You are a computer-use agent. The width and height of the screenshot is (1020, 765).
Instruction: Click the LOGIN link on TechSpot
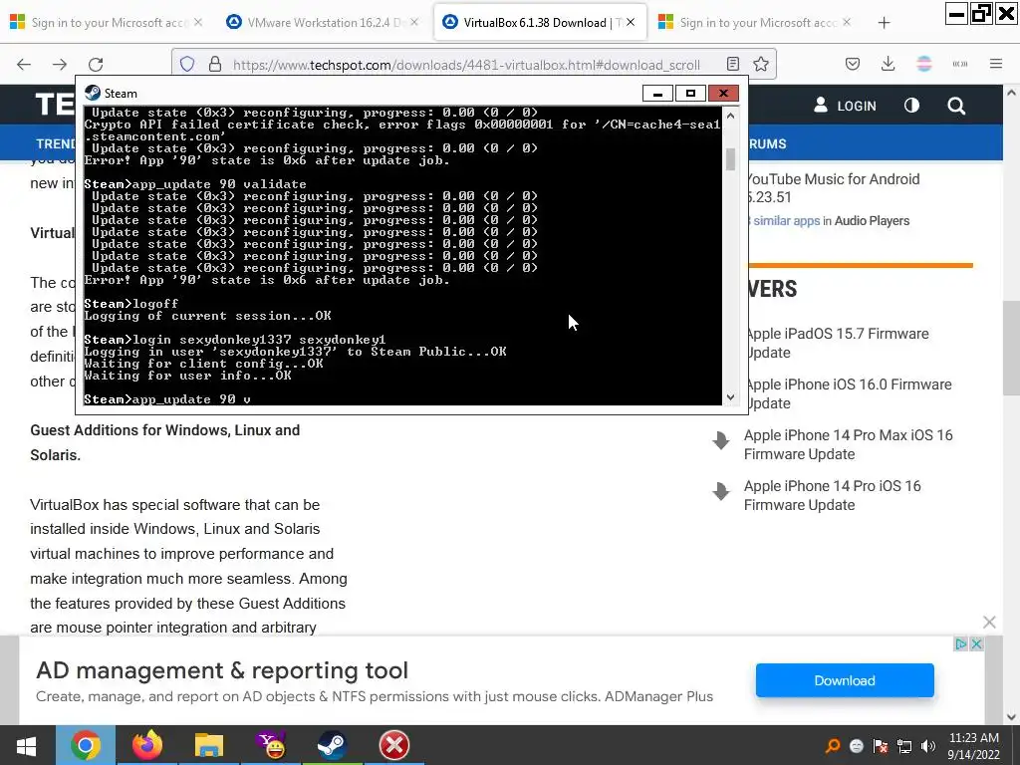point(845,106)
